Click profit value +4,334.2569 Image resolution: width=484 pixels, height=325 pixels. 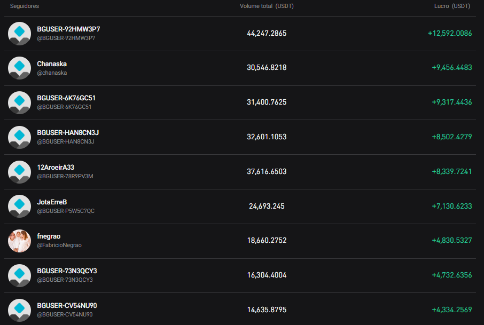click(451, 310)
